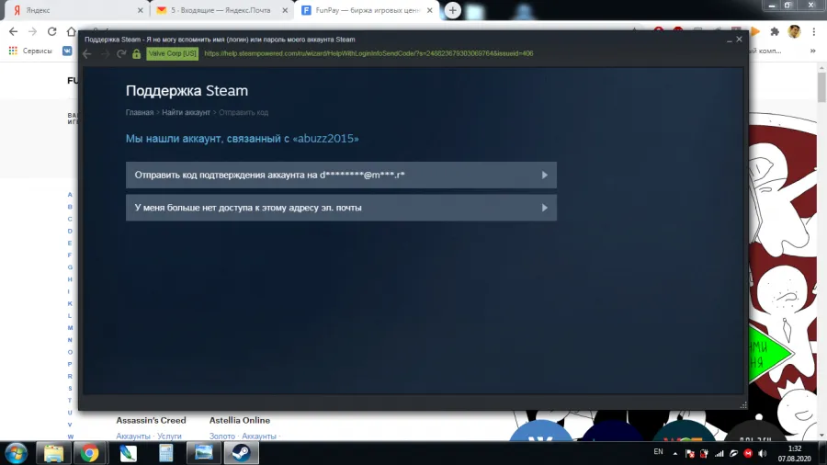The height and width of the screenshot is (465, 827).
Task: Open the volume speaker tray icon
Action: point(763,453)
